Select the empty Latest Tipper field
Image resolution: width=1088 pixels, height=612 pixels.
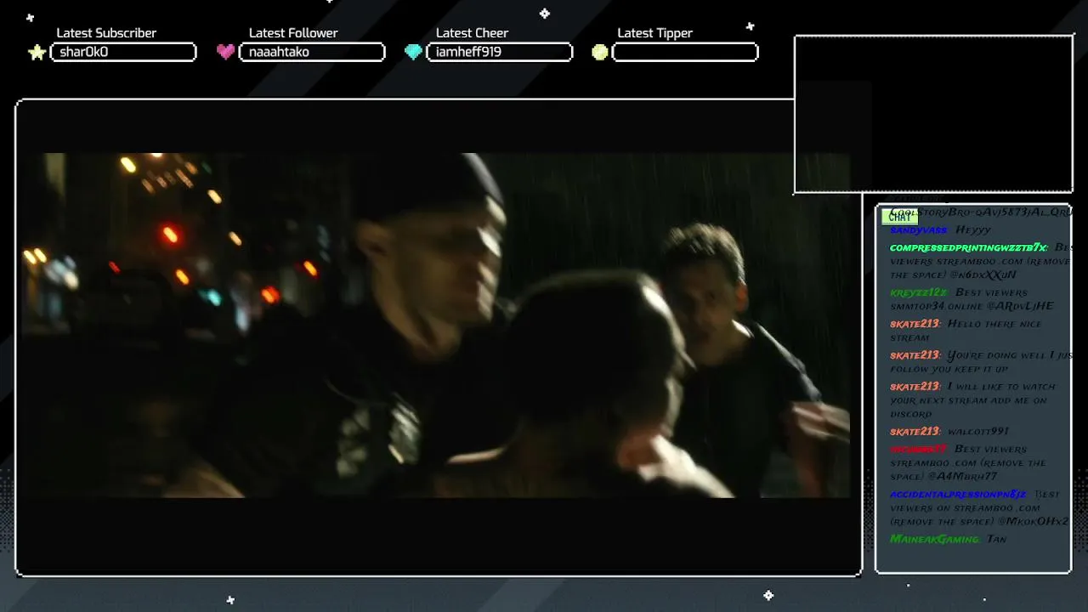(x=685, y=52)
